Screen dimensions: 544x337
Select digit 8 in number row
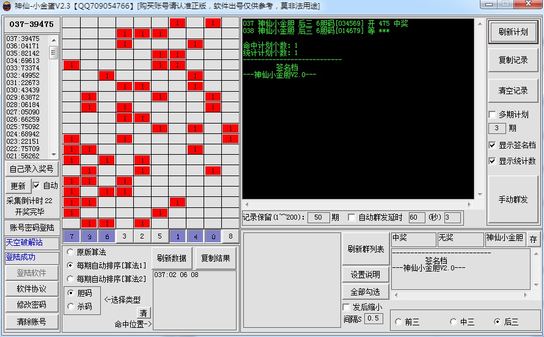230,237
